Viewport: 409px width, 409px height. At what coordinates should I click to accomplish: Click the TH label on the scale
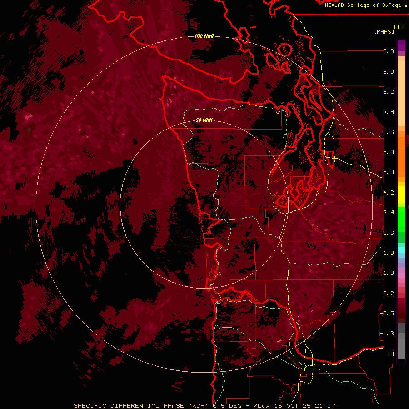click(390, 354)
